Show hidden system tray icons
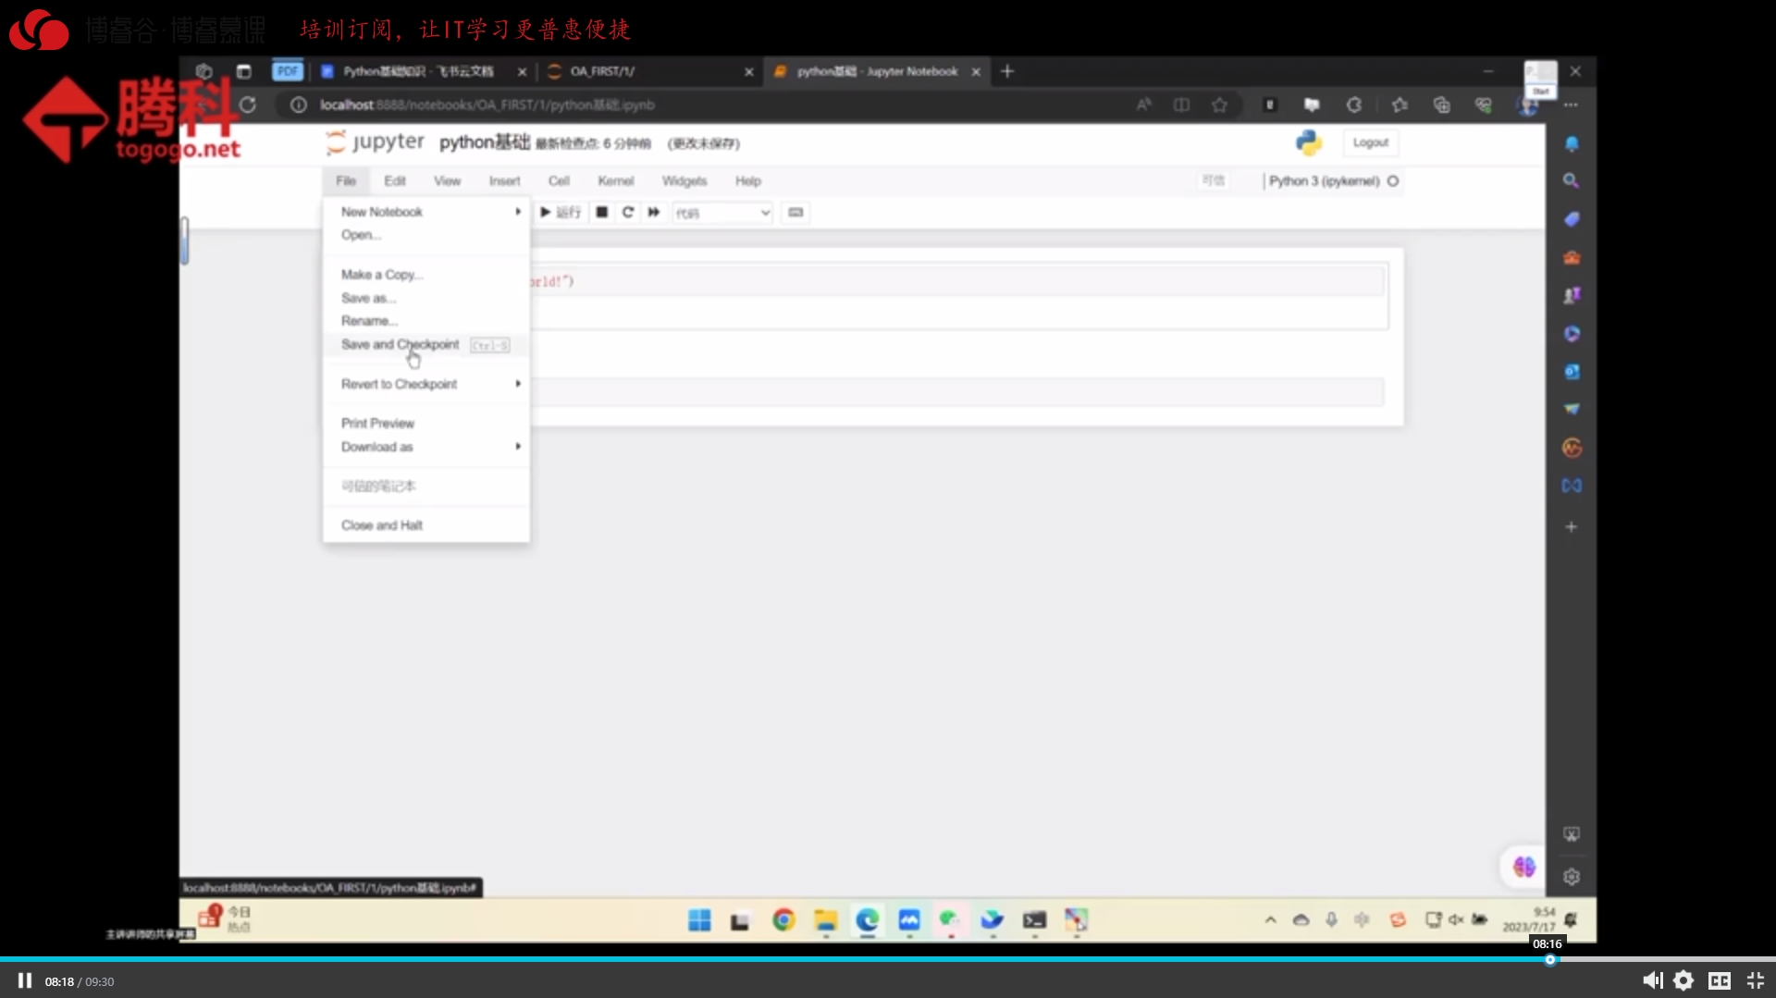1776x998 pixels. tap(1270, 920)
